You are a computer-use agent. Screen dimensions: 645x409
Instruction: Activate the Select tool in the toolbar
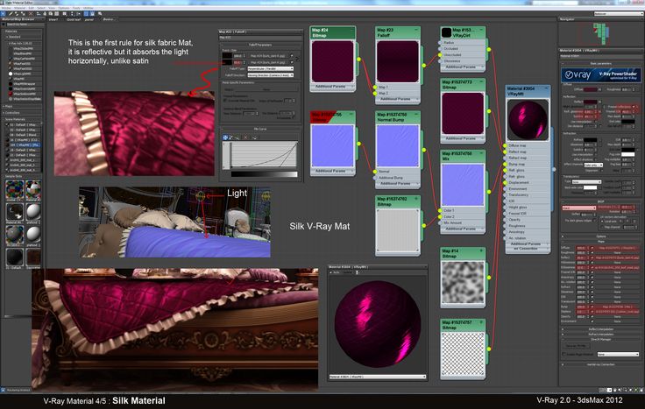(x=4, y=13)
